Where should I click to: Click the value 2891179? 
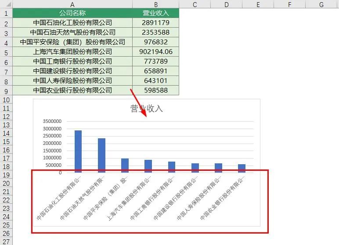155,23
